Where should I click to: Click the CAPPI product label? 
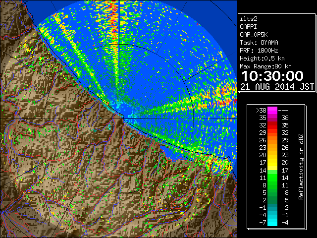click(248, 27)
